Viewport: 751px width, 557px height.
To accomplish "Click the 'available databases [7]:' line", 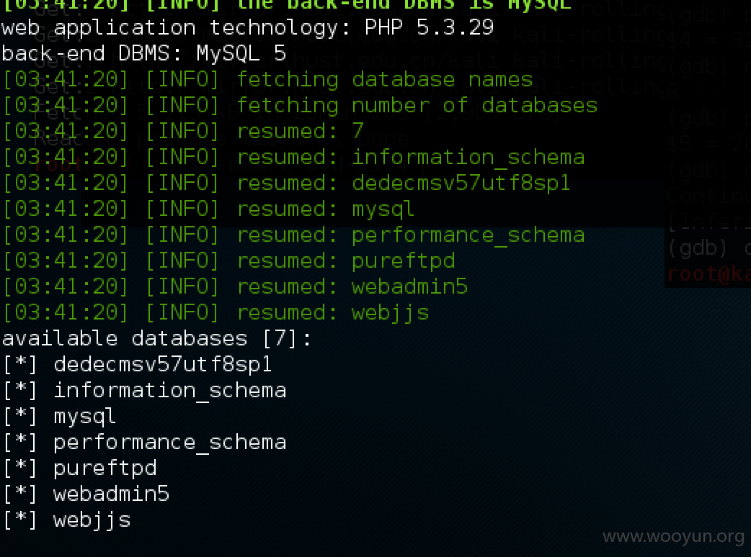I will coord(156,339).
